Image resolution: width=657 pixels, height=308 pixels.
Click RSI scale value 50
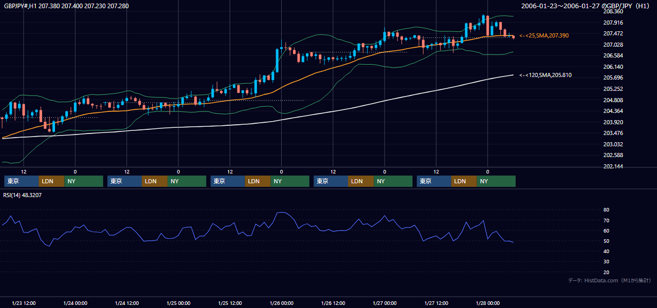(x=606, y=241)
